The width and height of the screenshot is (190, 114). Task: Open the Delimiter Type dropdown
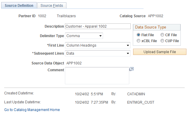click(84, 36)
